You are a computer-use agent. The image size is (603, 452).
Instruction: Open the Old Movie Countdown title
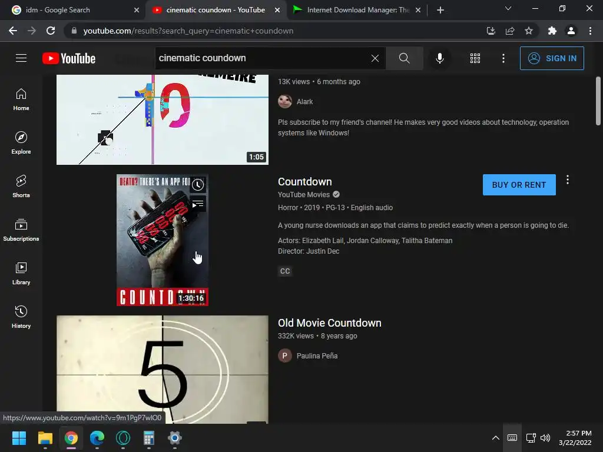[330, 323]
